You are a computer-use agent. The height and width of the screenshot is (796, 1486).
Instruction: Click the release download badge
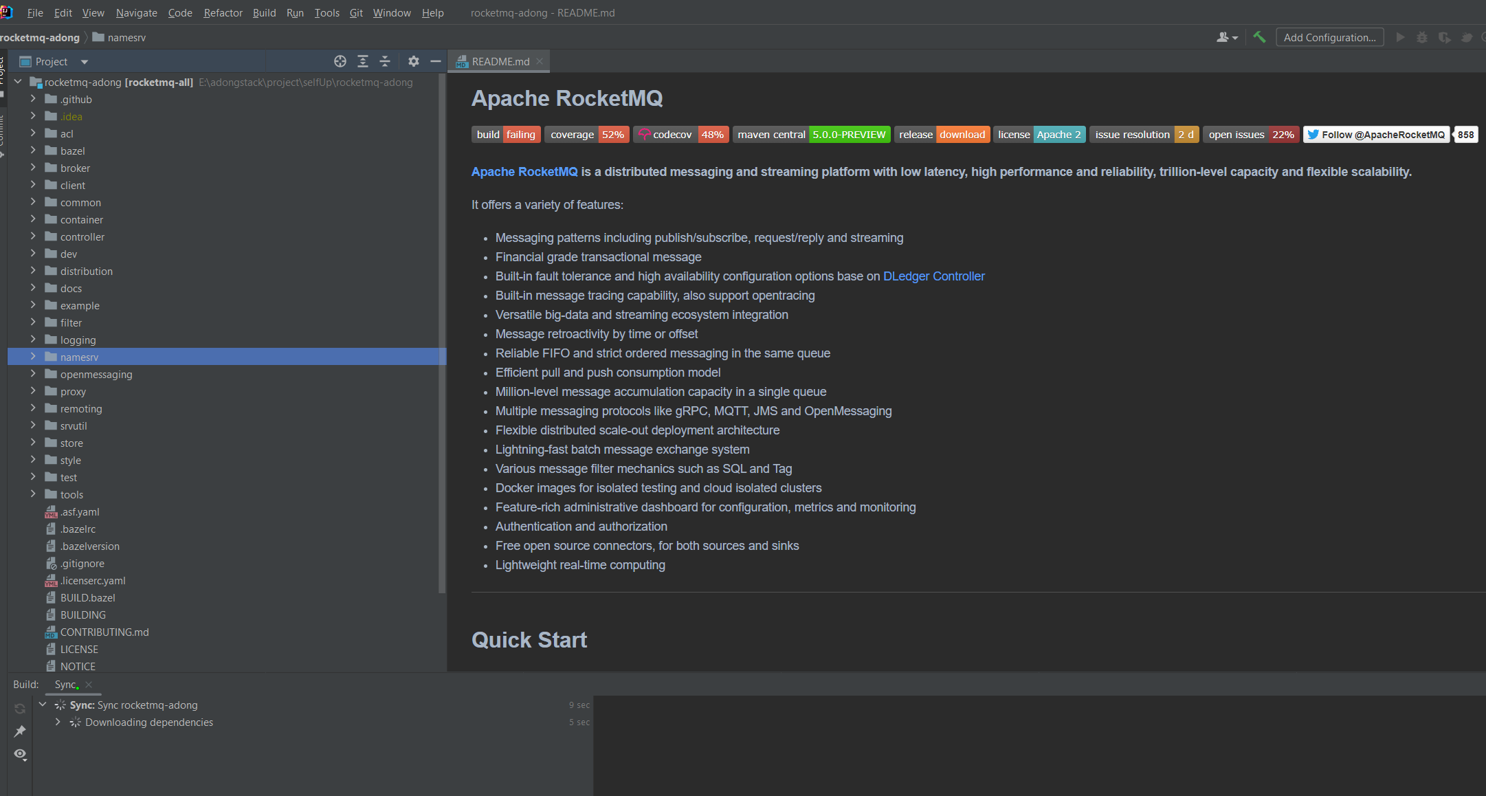[x=942, y=135]
